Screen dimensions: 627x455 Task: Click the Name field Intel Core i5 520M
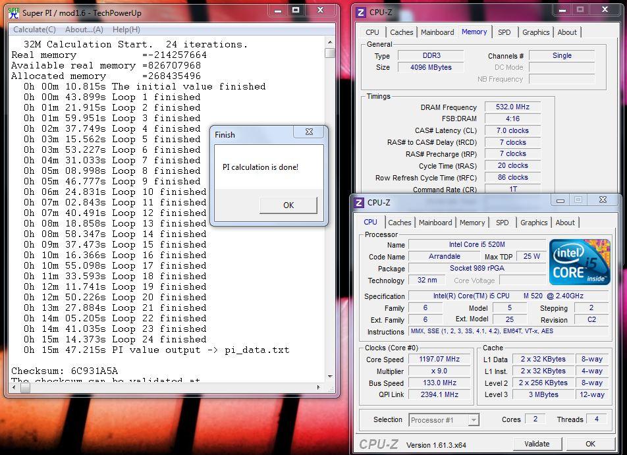(x=477, y=244)
